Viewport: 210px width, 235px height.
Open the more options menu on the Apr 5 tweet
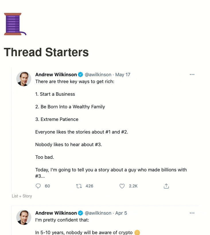(192, 213)
